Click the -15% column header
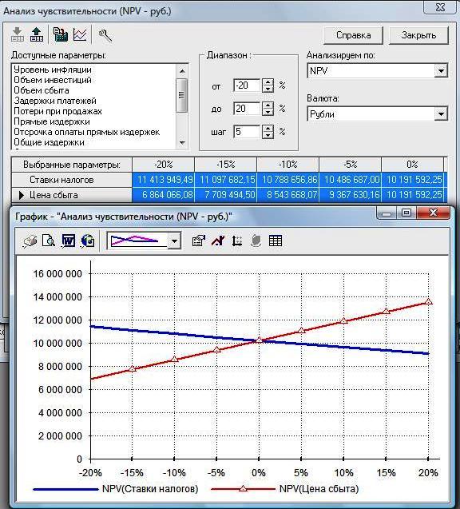 click(x=225, y=165)
